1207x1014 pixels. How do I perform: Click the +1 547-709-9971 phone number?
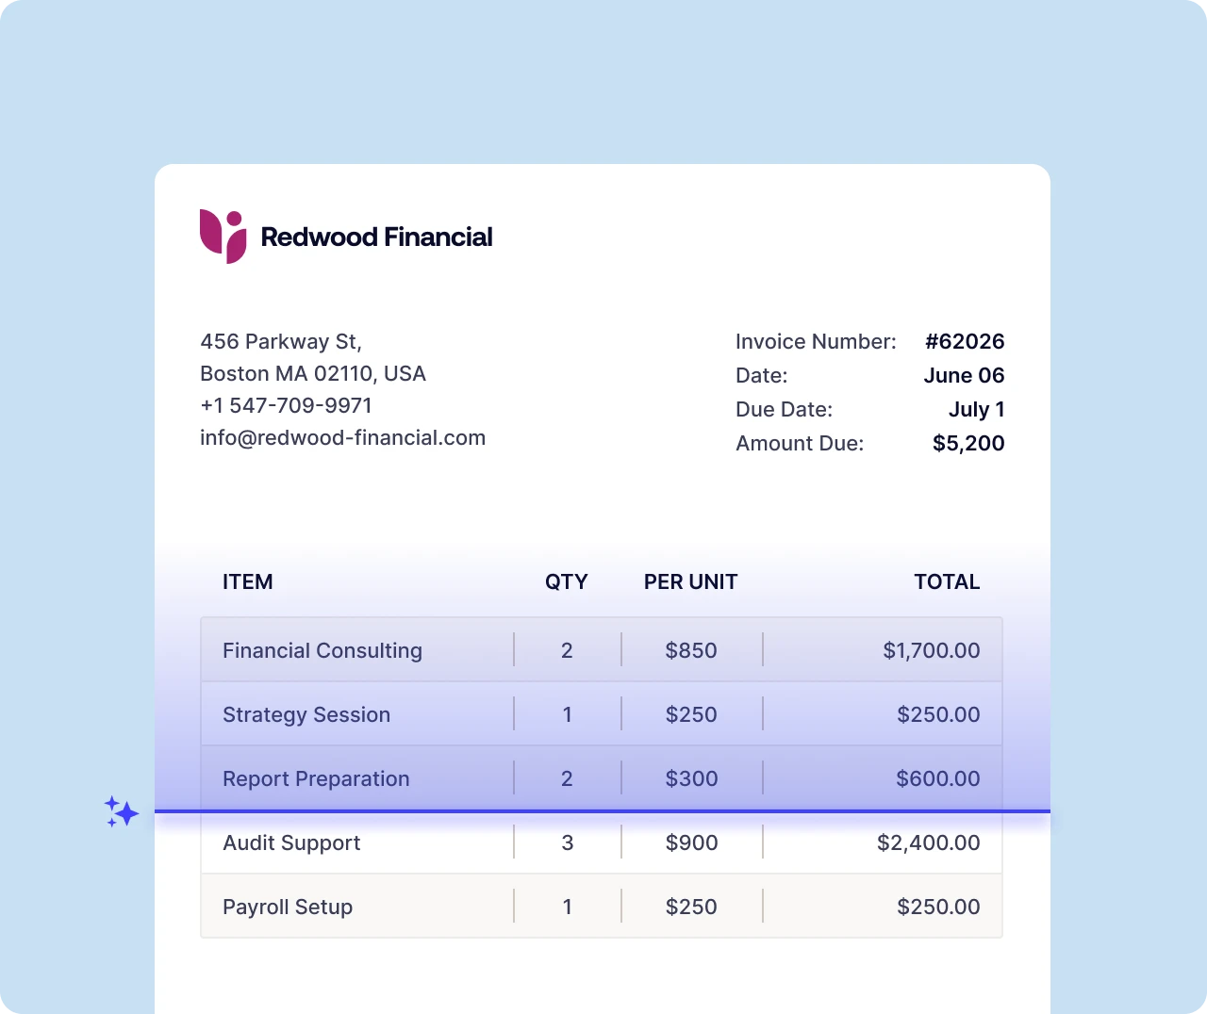286,405
